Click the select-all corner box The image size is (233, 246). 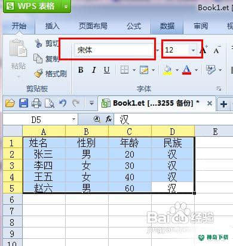pos(13,131)
